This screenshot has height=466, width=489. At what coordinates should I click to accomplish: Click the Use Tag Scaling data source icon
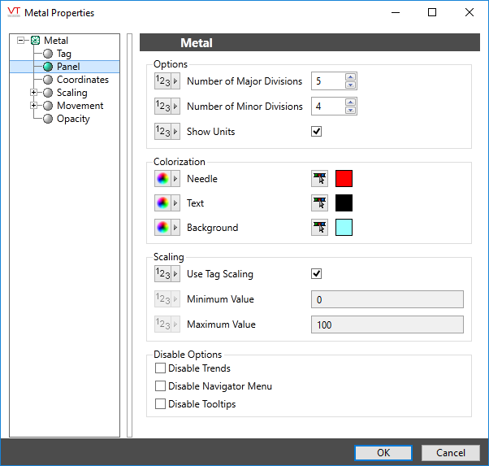(x=167, y=274)
